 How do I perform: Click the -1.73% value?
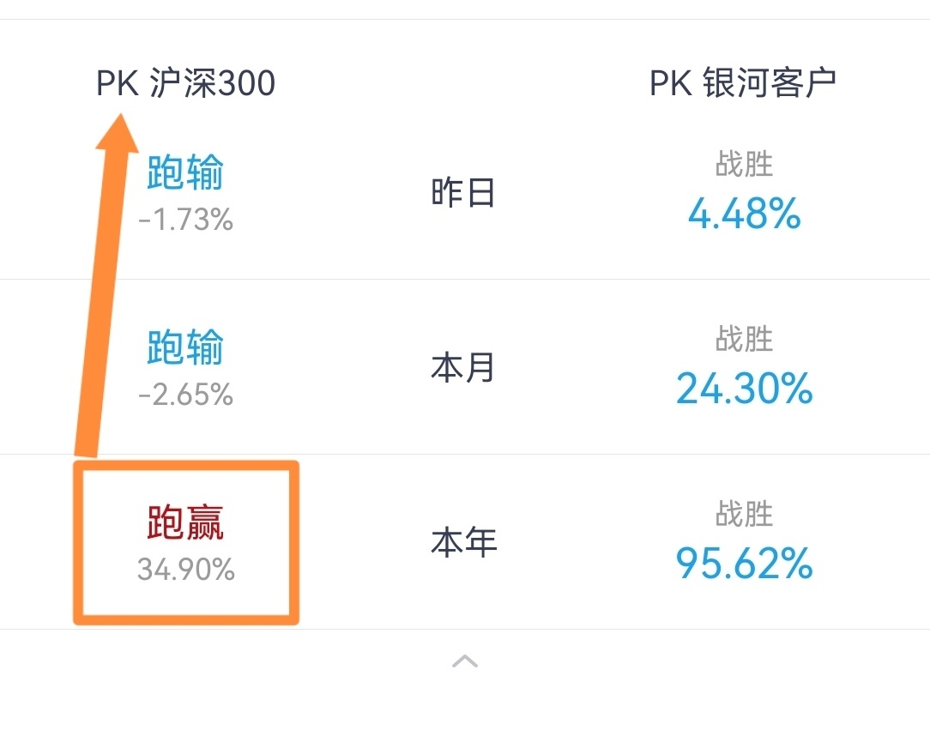185,220
